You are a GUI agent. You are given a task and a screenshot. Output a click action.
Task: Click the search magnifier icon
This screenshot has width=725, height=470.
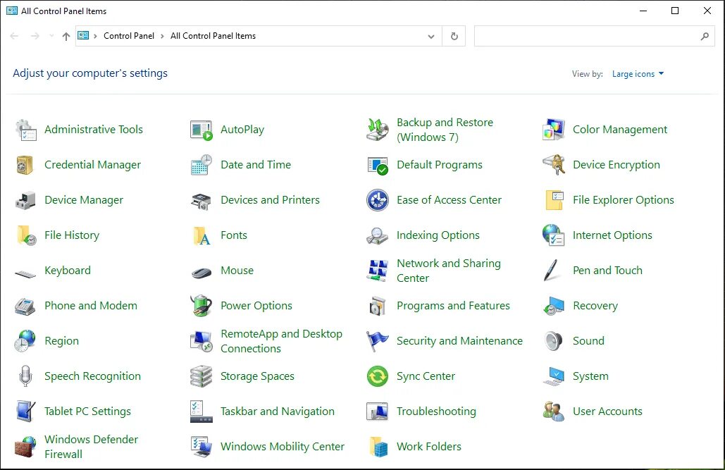705,36
